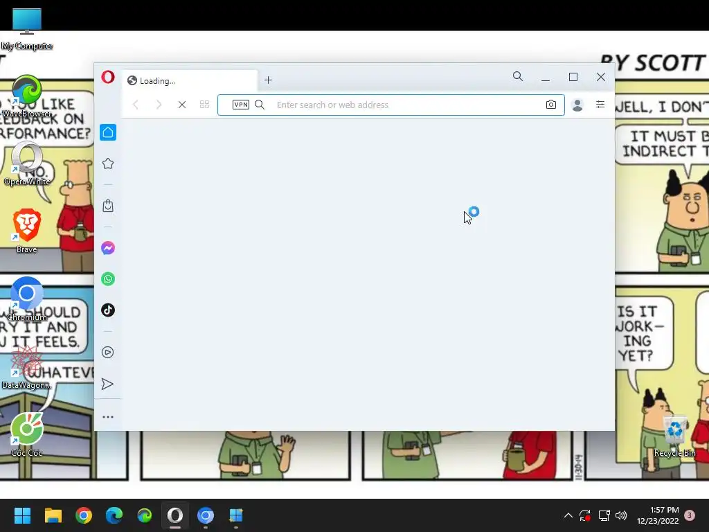This screenshot has height=532, width=709.
Task: Click the sync status tray icon
Action: (585, 515)
